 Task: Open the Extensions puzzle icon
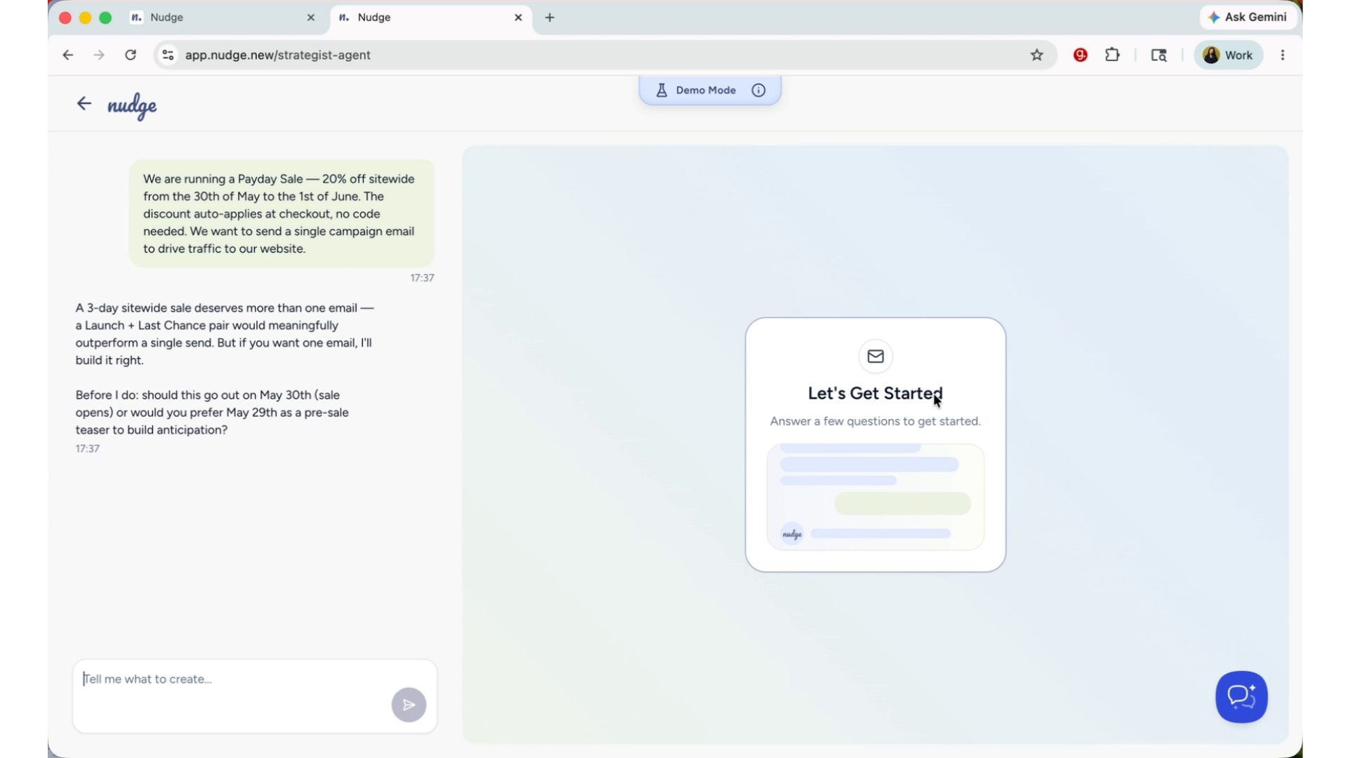click(1112, 55)
